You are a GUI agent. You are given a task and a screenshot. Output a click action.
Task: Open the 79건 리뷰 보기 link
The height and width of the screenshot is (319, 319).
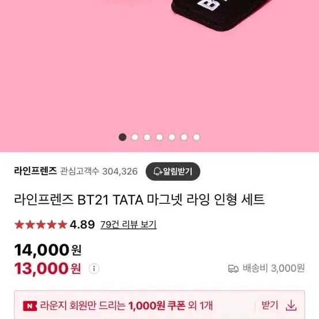click(x=128, y=225)
